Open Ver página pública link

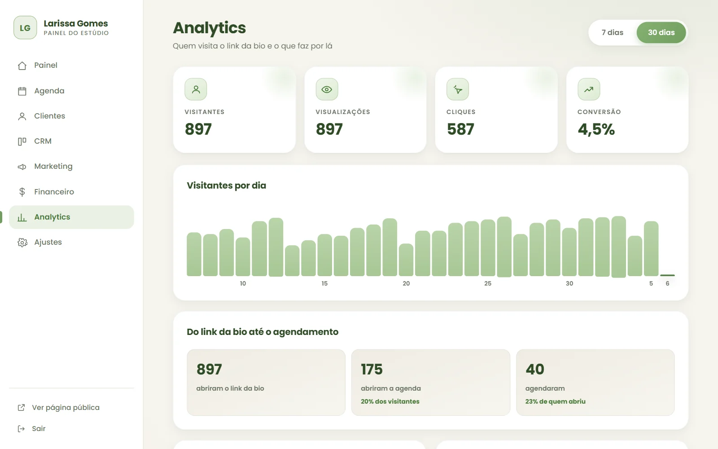71,408
